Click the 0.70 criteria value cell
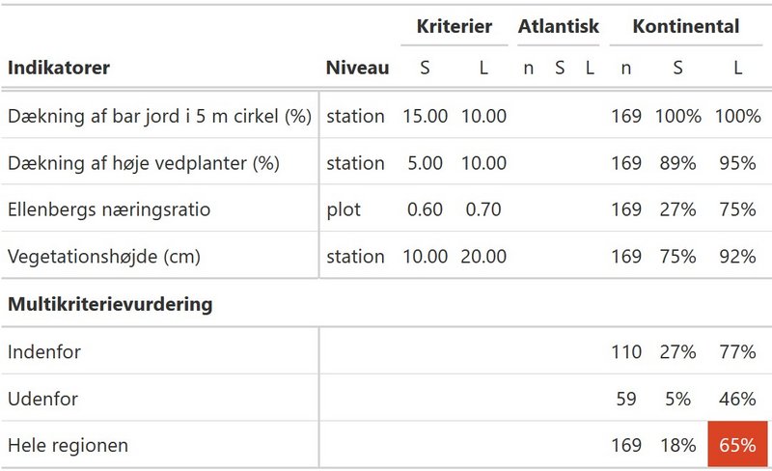 click(x=483, y=209)
